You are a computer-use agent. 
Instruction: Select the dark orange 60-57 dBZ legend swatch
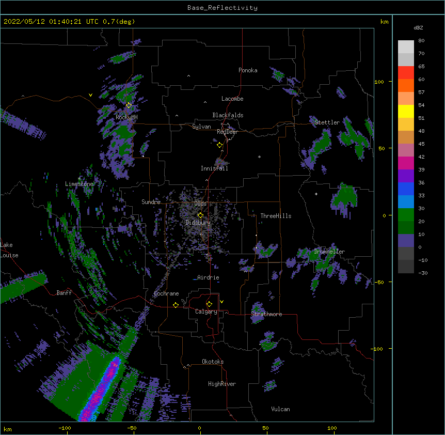coord(406,86)
